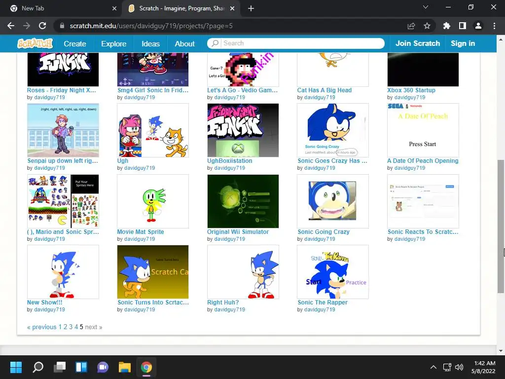This screenshot has height=379, width=505.
Task: Open the About menu item
Action: pos(184,43)
